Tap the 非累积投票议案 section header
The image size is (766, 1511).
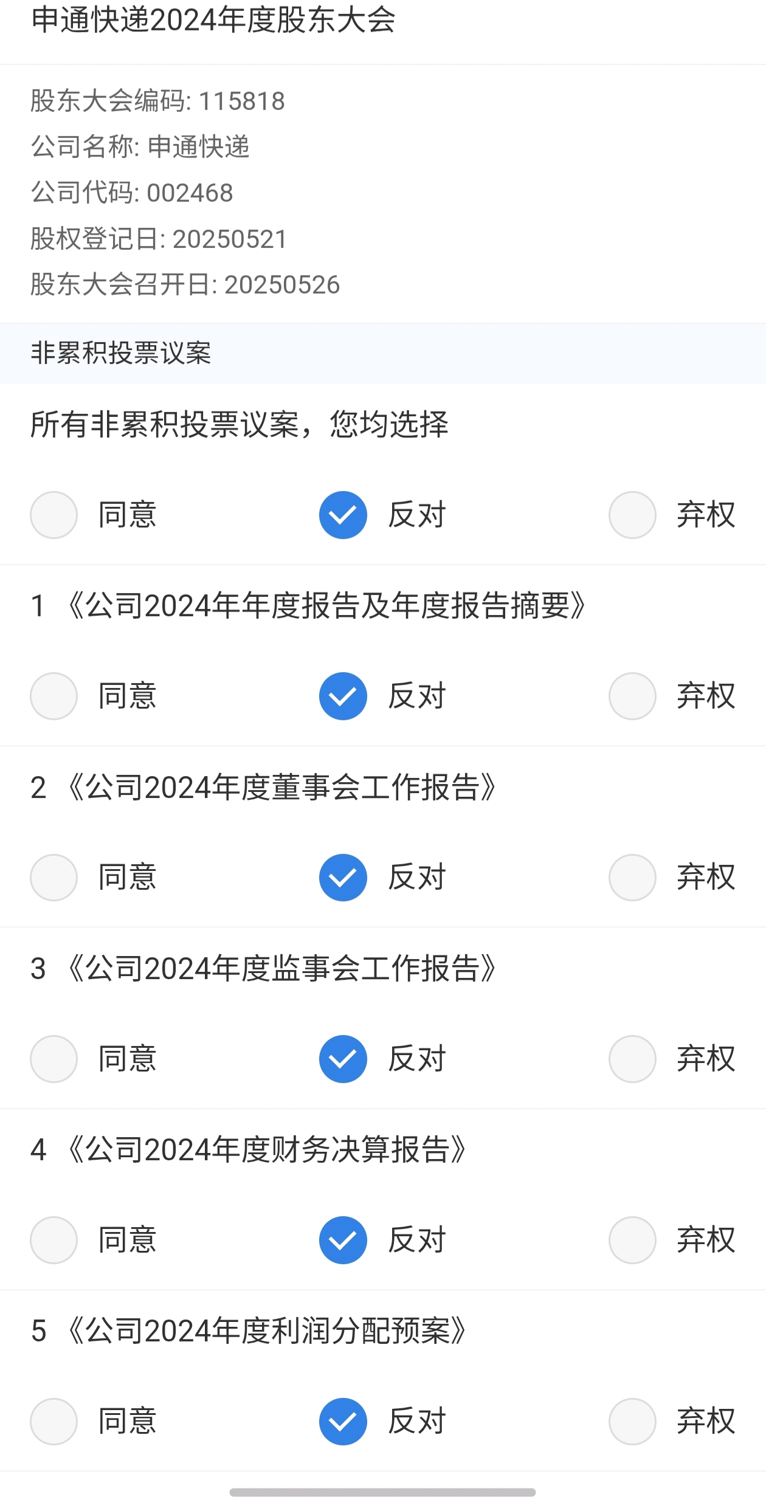click(121, 353)
